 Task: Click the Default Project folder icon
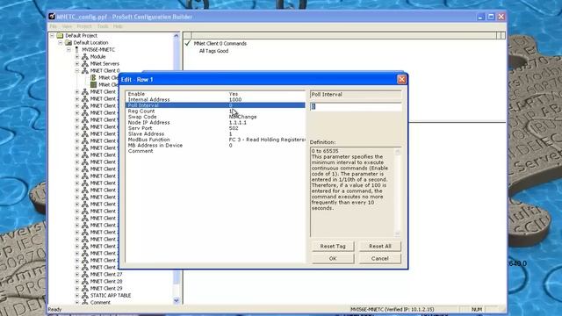coord(60,35)
